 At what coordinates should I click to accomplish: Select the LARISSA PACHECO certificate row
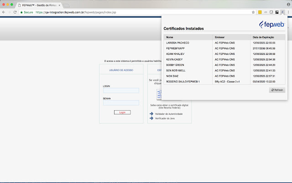point(224,43)
